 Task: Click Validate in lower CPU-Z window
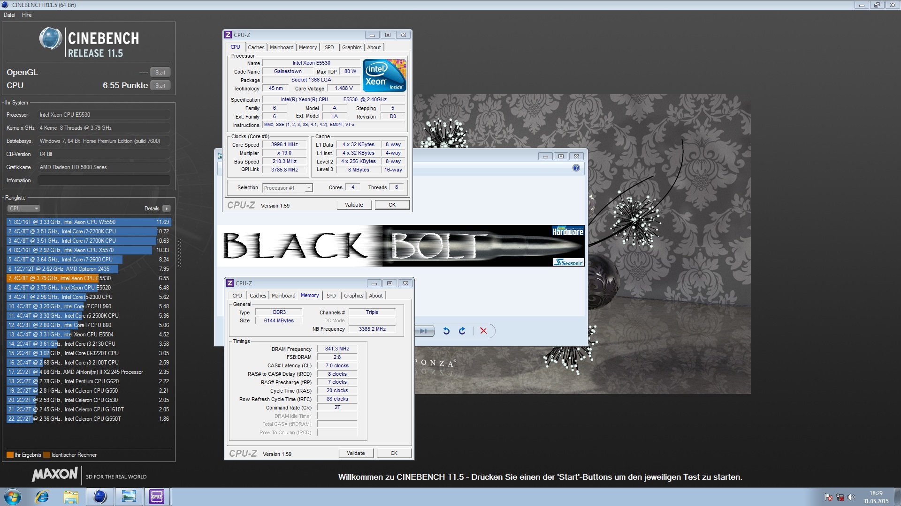point(356,453)
